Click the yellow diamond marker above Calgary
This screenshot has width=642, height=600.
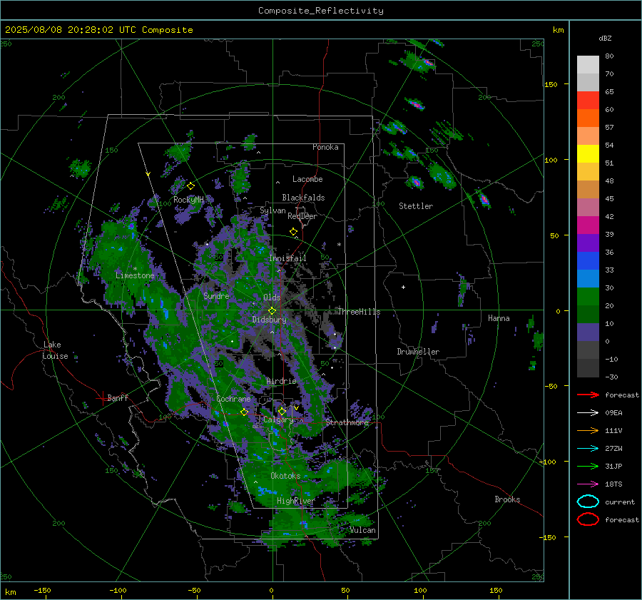[282, 411]
